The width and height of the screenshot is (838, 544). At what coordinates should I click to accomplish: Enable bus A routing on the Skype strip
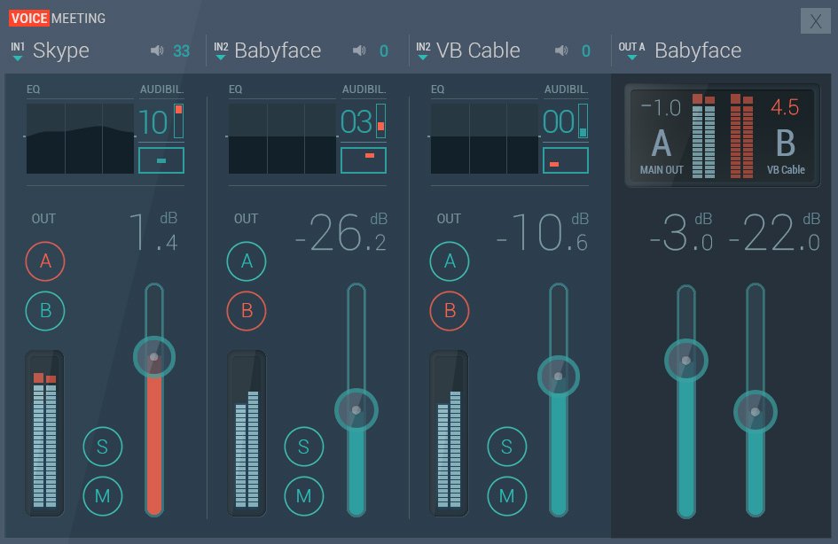pos(44,261)
